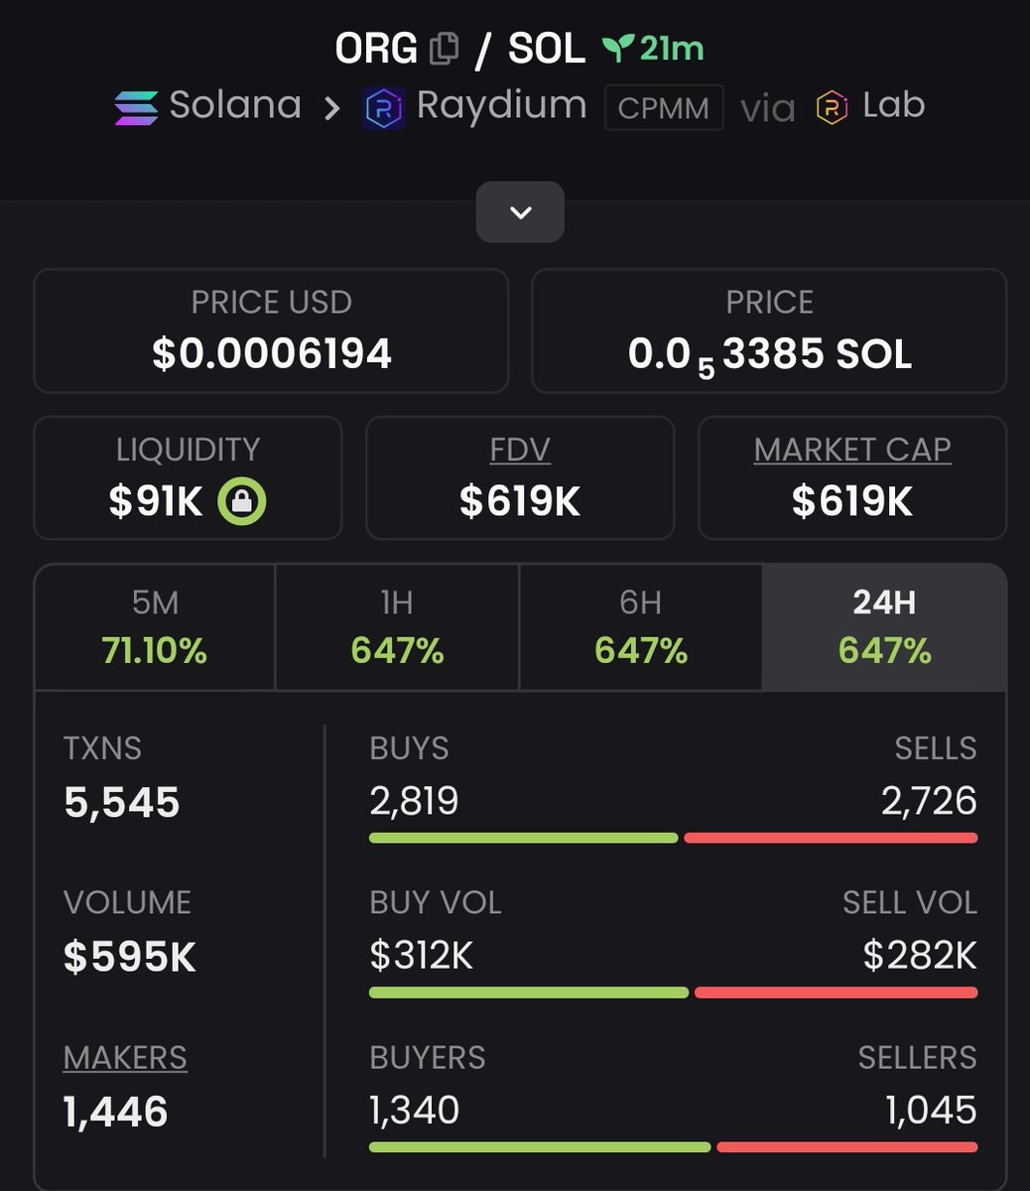Copy the ORG token address icon
Screen dimensions: 1030x1191
(x=445, y=49)
